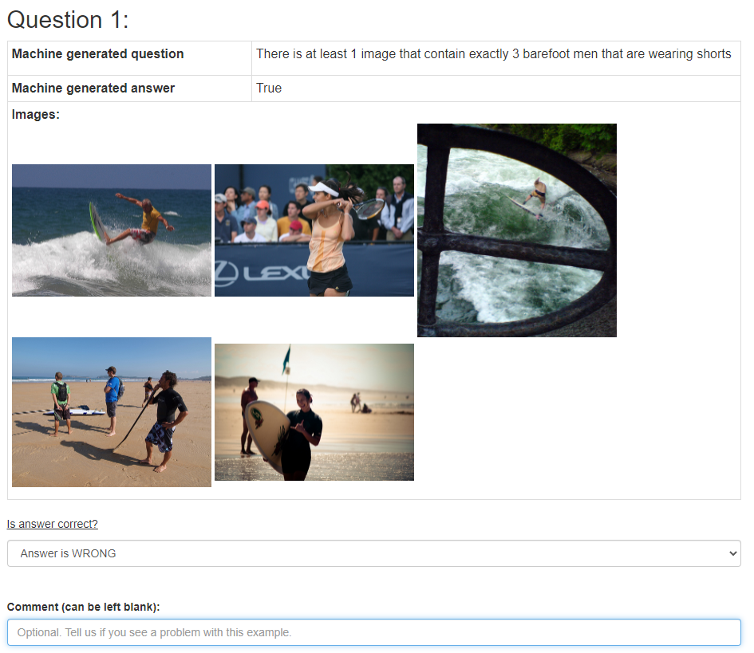Click the 'Is answer correct?' link
Viewport: 754px width, 653px height.
pyautogui.click(x=53, y=524)
